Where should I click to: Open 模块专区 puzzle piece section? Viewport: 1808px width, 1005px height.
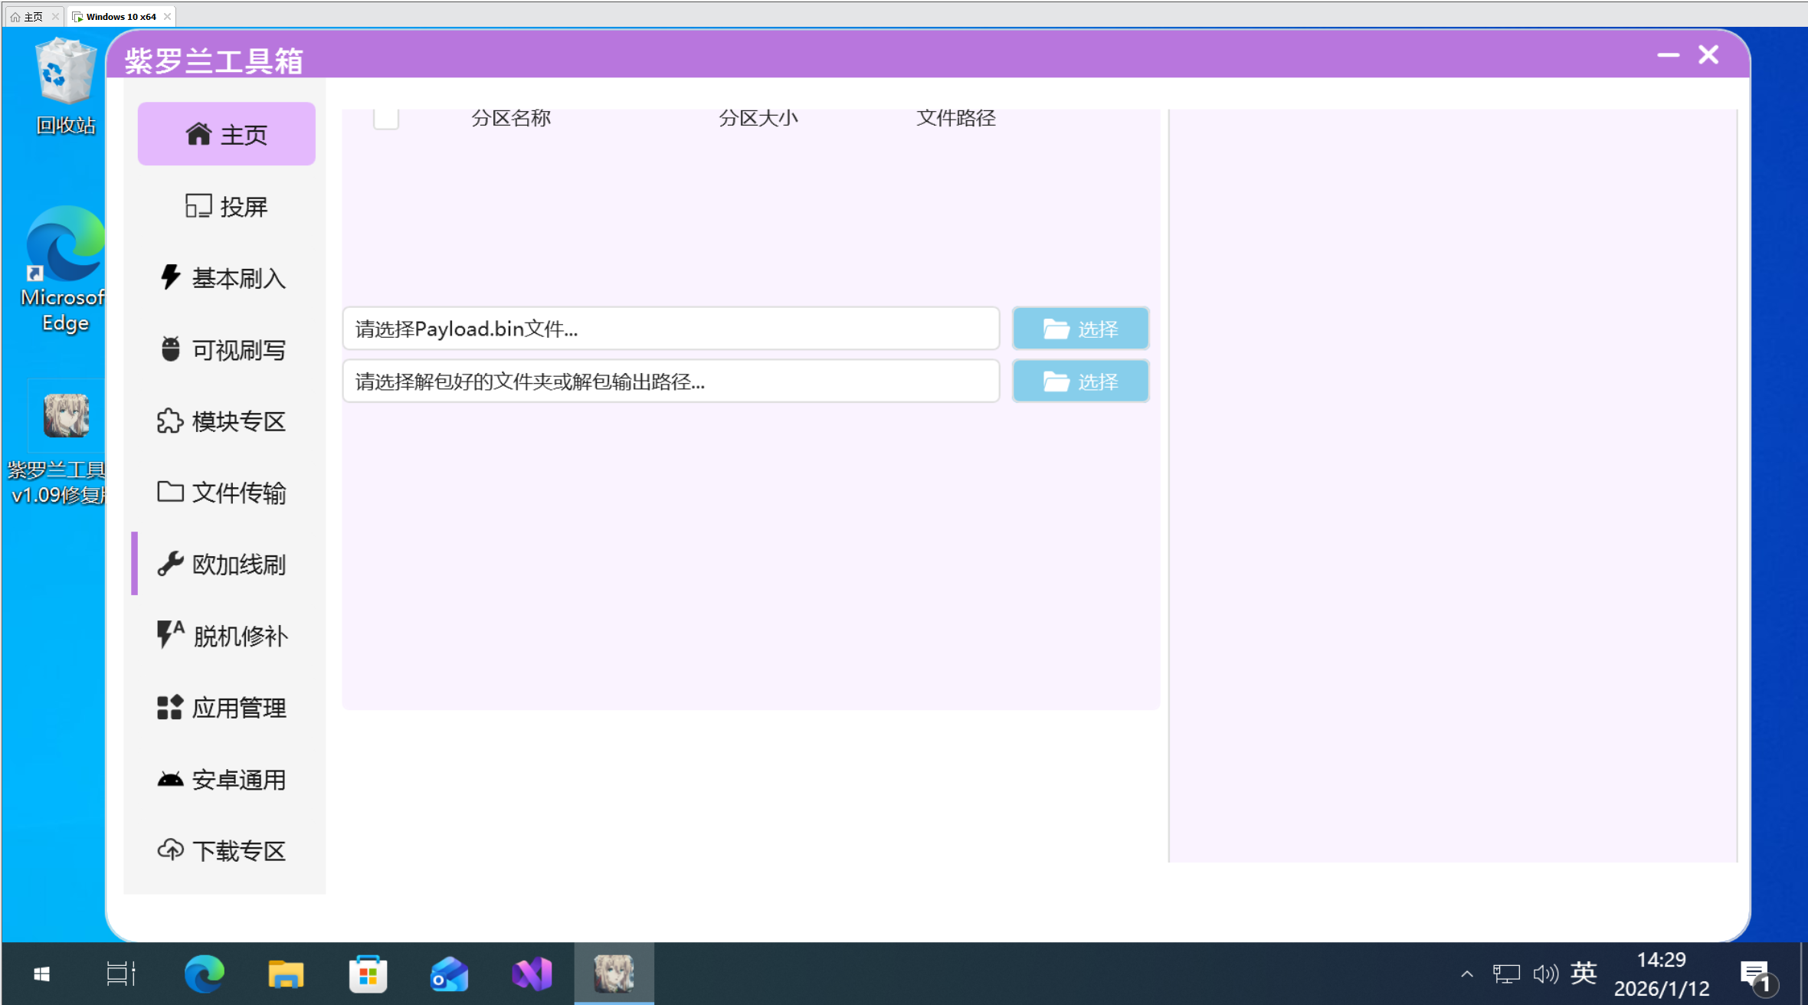pyautogui.click(x=223, y=421)
